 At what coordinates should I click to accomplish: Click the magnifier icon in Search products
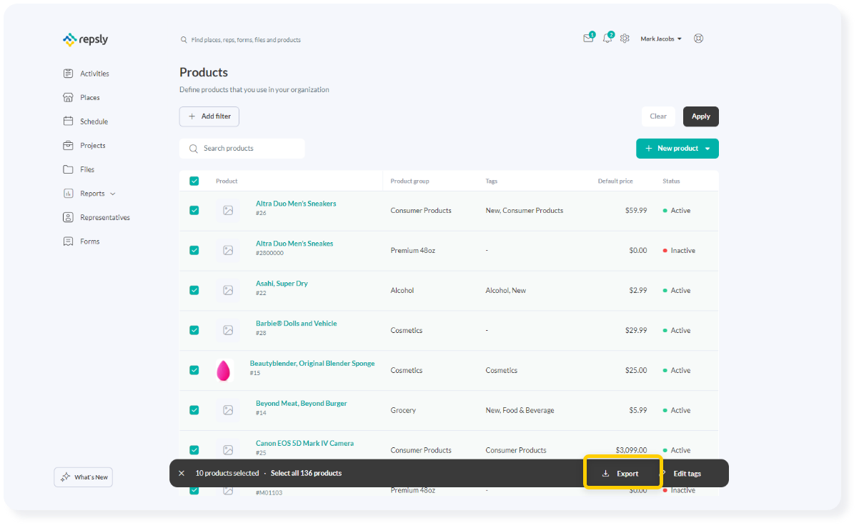click(x=193, y=149)
